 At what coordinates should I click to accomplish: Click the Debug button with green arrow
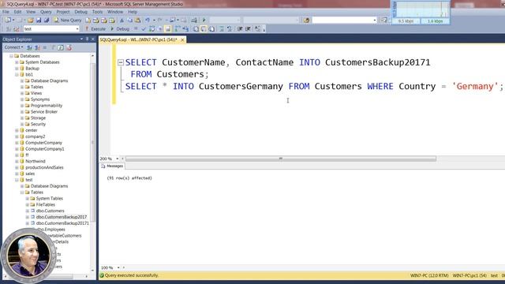(x=120, y=28)
